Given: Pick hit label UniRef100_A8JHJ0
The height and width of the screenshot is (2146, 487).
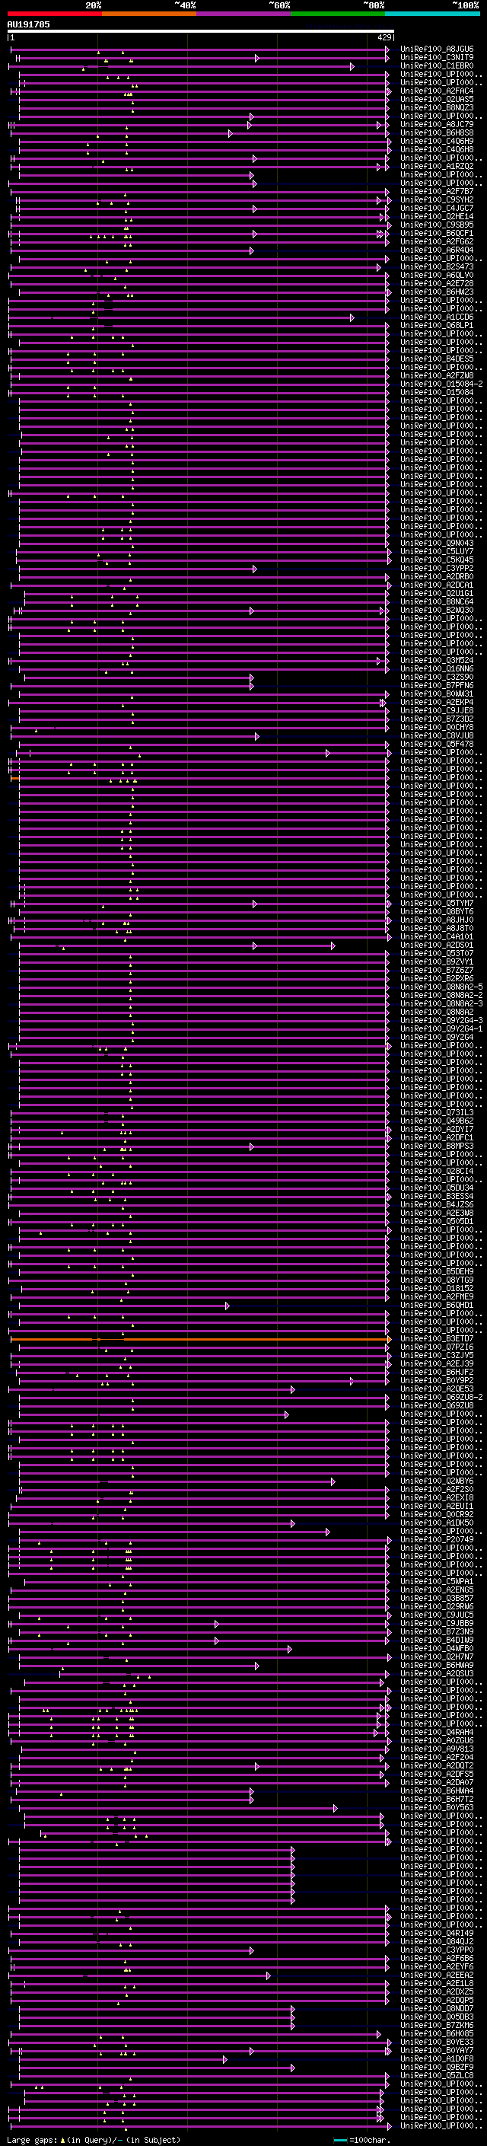Looking at the screenshot, I should pos(437,920).
